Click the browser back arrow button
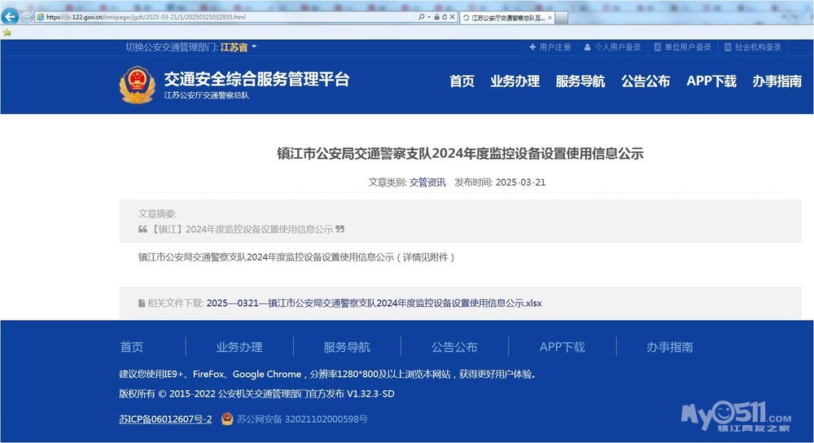The height and width of the screenshot is (443, 814). (11, 16)
